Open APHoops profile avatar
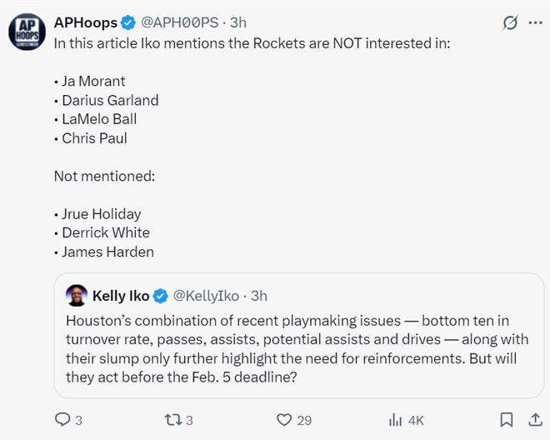This screenshot has width=550, height=440. tap(27, 32)
